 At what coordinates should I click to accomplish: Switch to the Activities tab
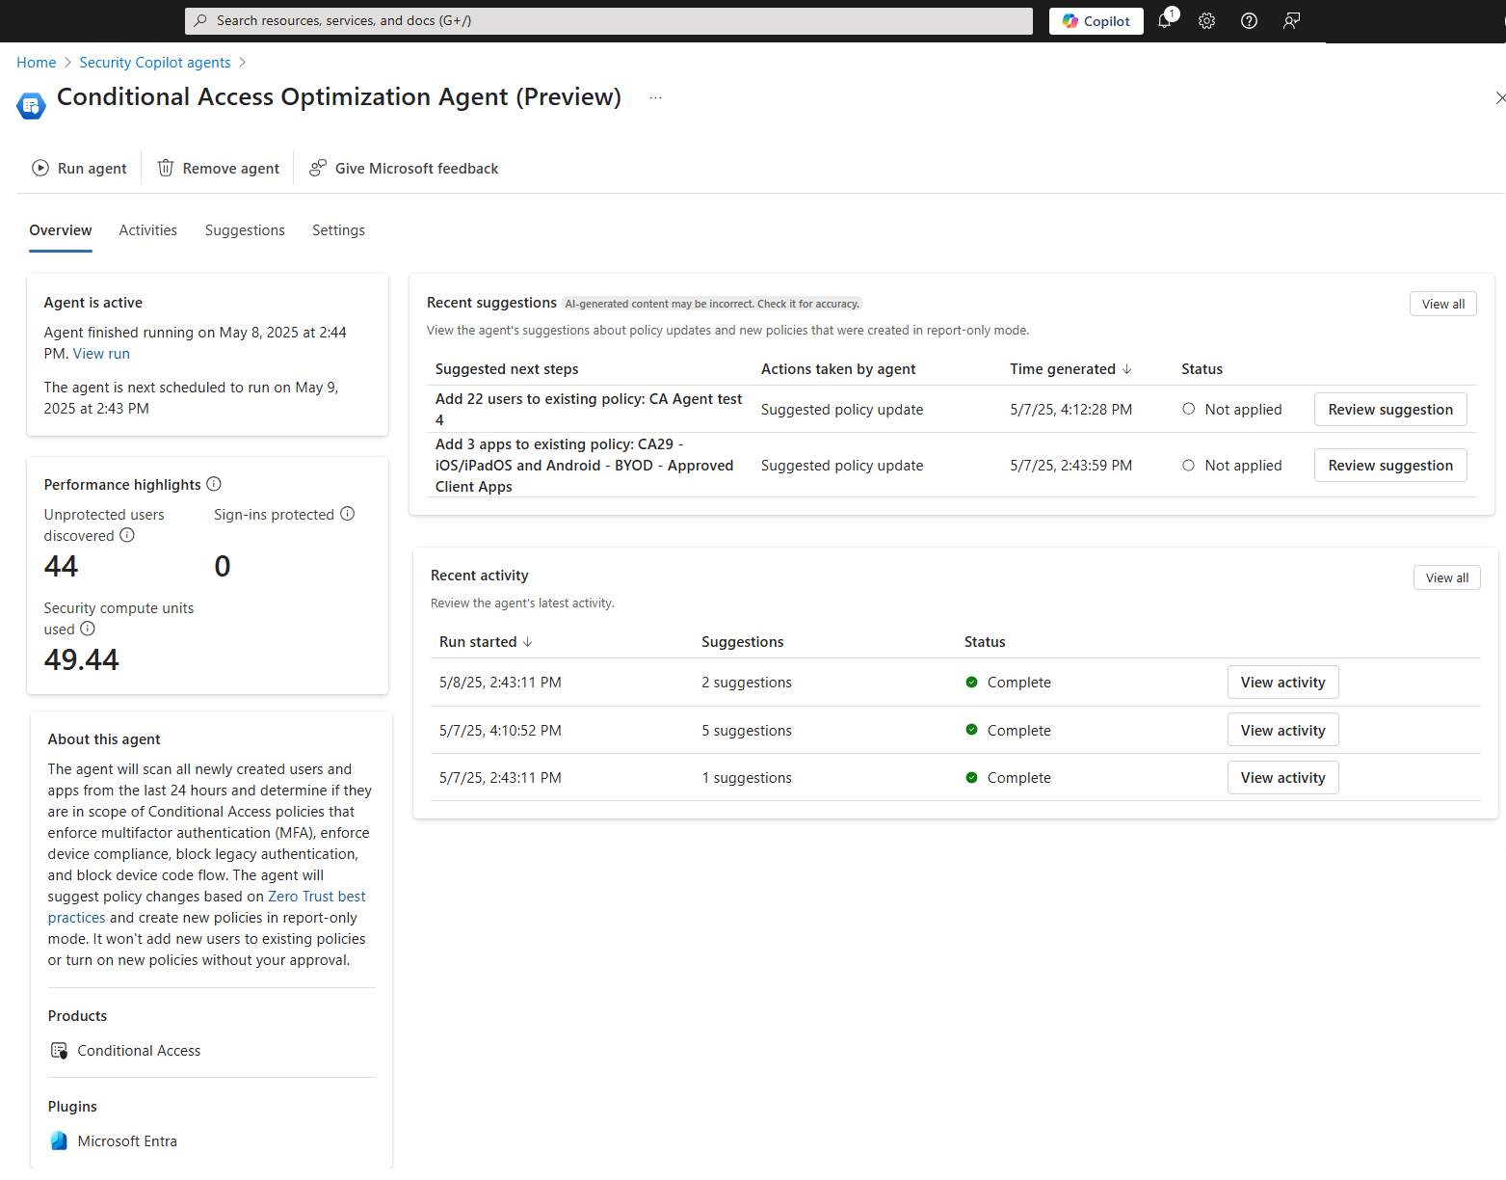[148, 230]
